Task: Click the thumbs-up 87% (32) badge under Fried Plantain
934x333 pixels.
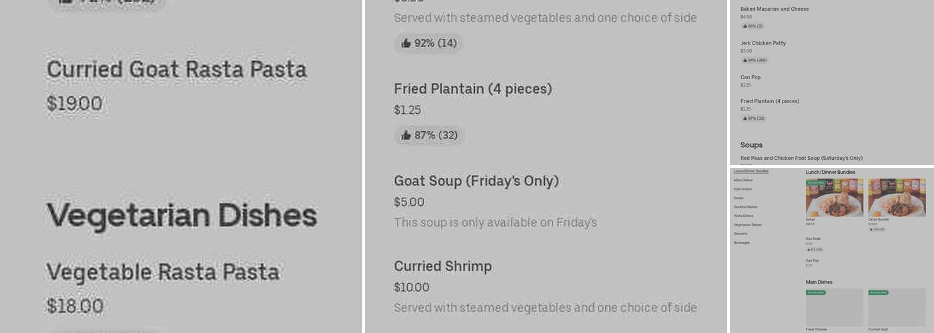Action: (428, 135)
